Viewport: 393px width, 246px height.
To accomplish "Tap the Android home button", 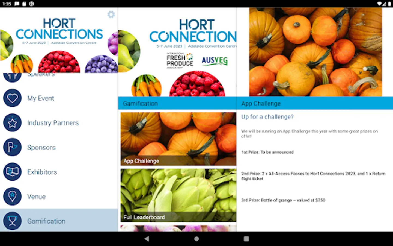I will pos(196,239).
